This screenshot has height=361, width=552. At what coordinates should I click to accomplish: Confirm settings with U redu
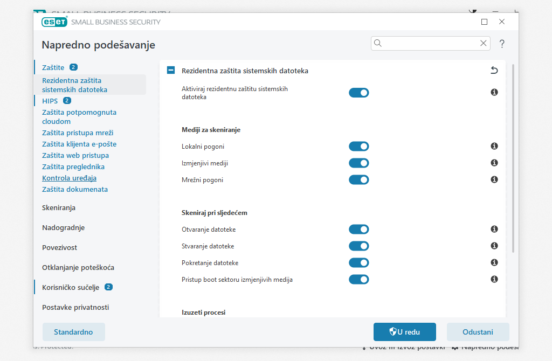click(405, 332)
